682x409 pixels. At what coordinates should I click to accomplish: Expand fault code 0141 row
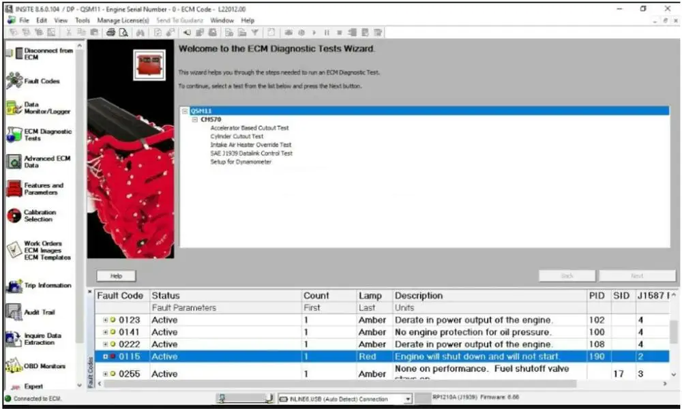click(x=105, y=332)
